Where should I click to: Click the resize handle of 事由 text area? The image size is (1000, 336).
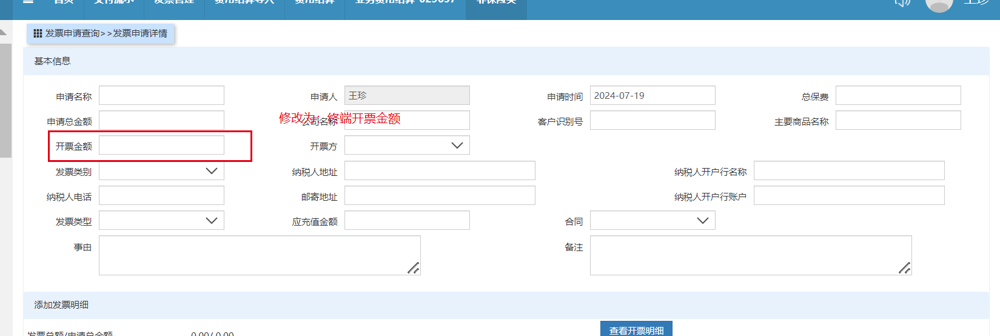tap(413, 267)
